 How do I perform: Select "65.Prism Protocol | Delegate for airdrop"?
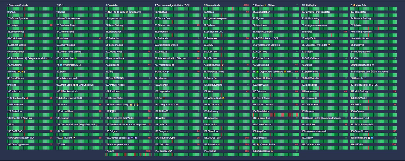click(x=28, y=58)
